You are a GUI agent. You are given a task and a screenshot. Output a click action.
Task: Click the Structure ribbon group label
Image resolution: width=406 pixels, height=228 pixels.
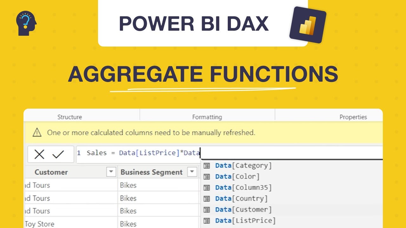[x=69, y=117]
